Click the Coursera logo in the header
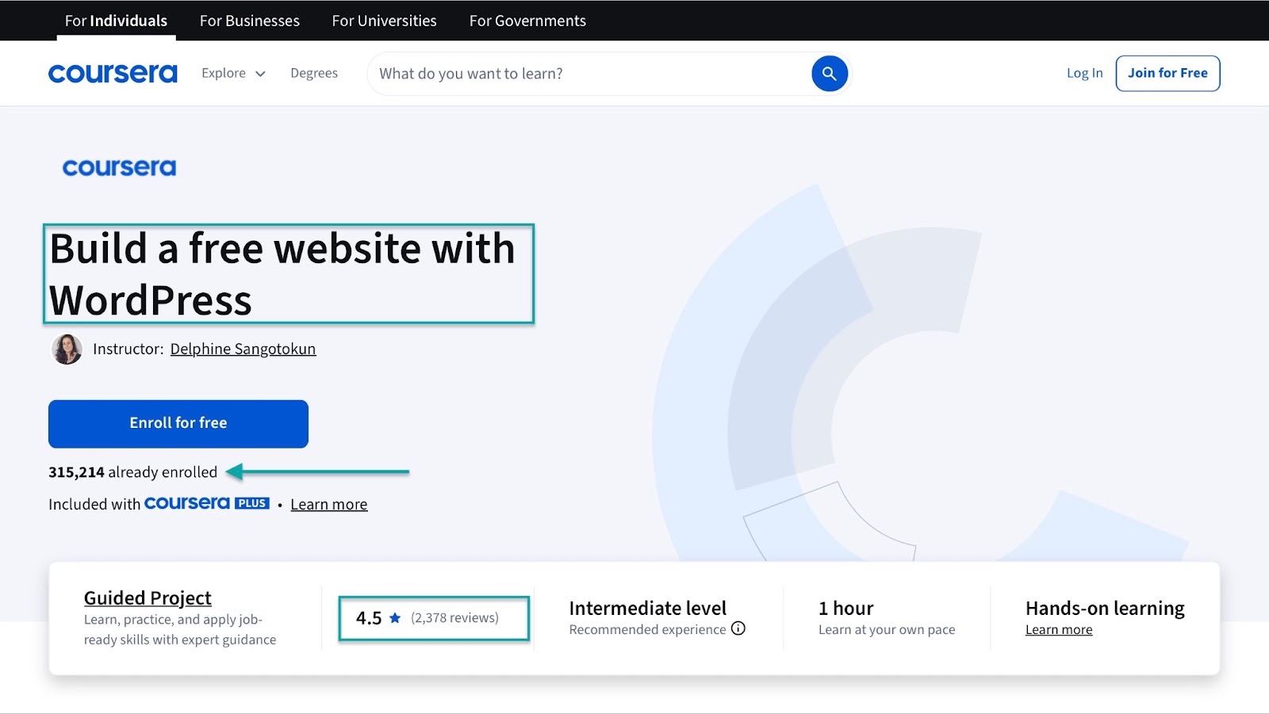The width and height of the screenshot is (1269, 714). [x=113, y=73]
